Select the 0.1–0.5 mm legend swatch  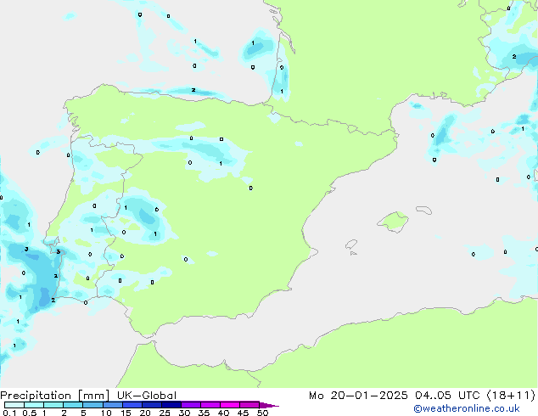tap(14, 405)
